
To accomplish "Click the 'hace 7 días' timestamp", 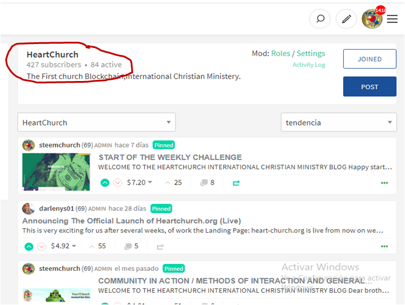I will pos(131,145).
